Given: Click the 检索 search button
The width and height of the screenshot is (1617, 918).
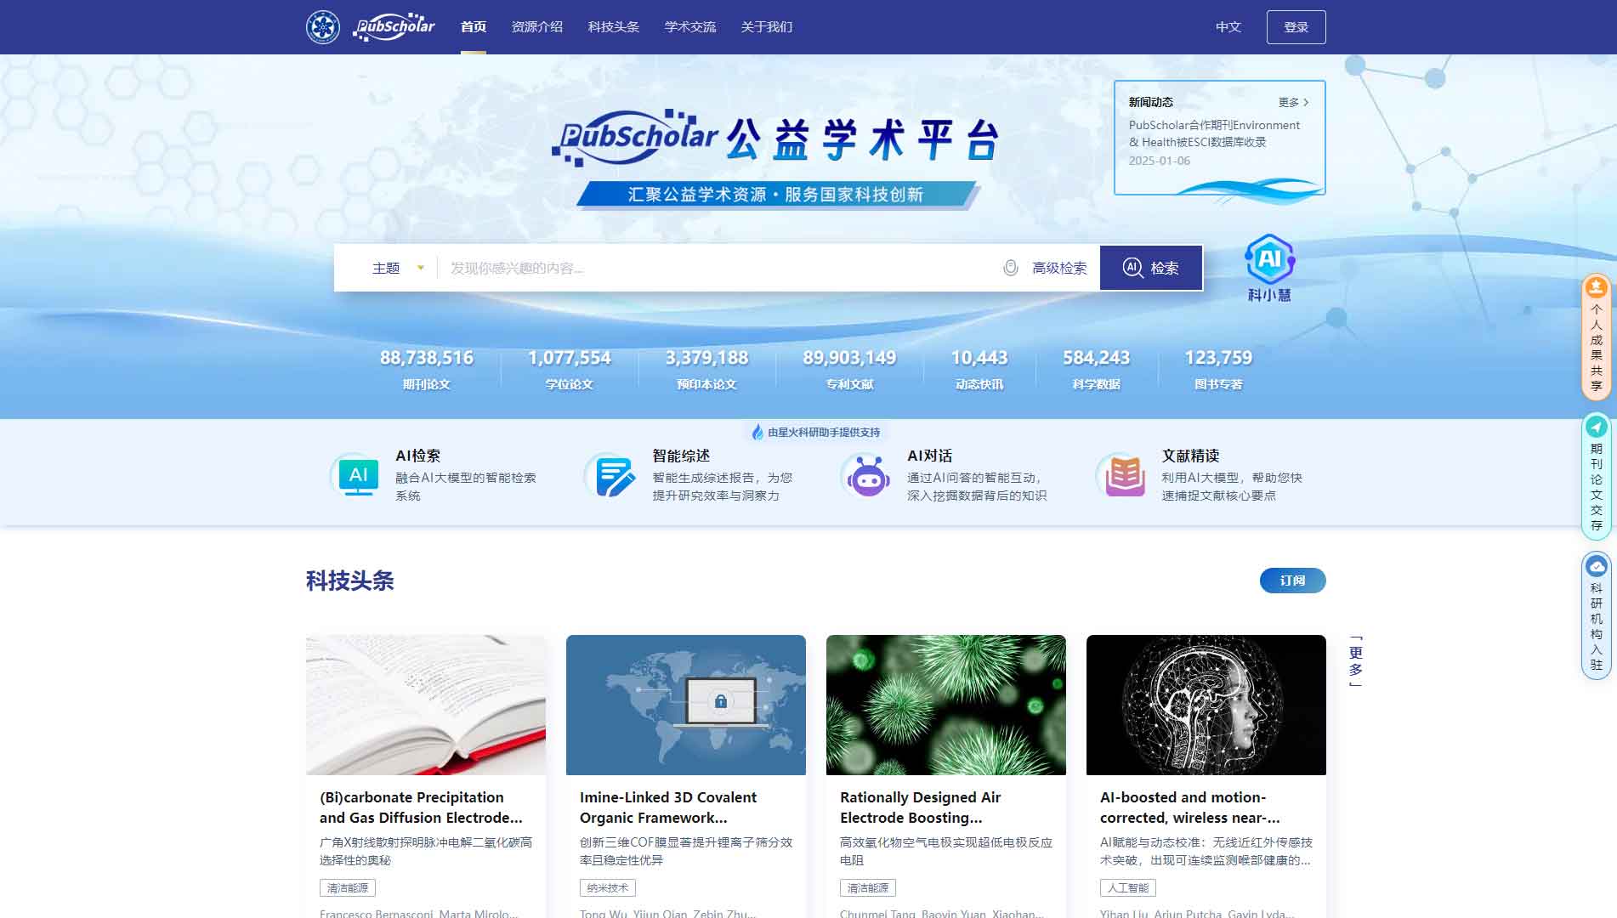Looking at the screenshot, I should pos(1151,268).
